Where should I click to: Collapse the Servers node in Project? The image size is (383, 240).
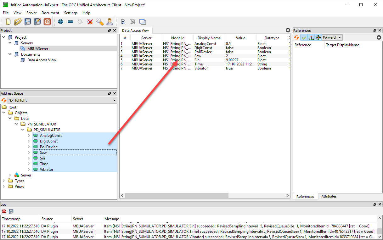pos(10,43)
